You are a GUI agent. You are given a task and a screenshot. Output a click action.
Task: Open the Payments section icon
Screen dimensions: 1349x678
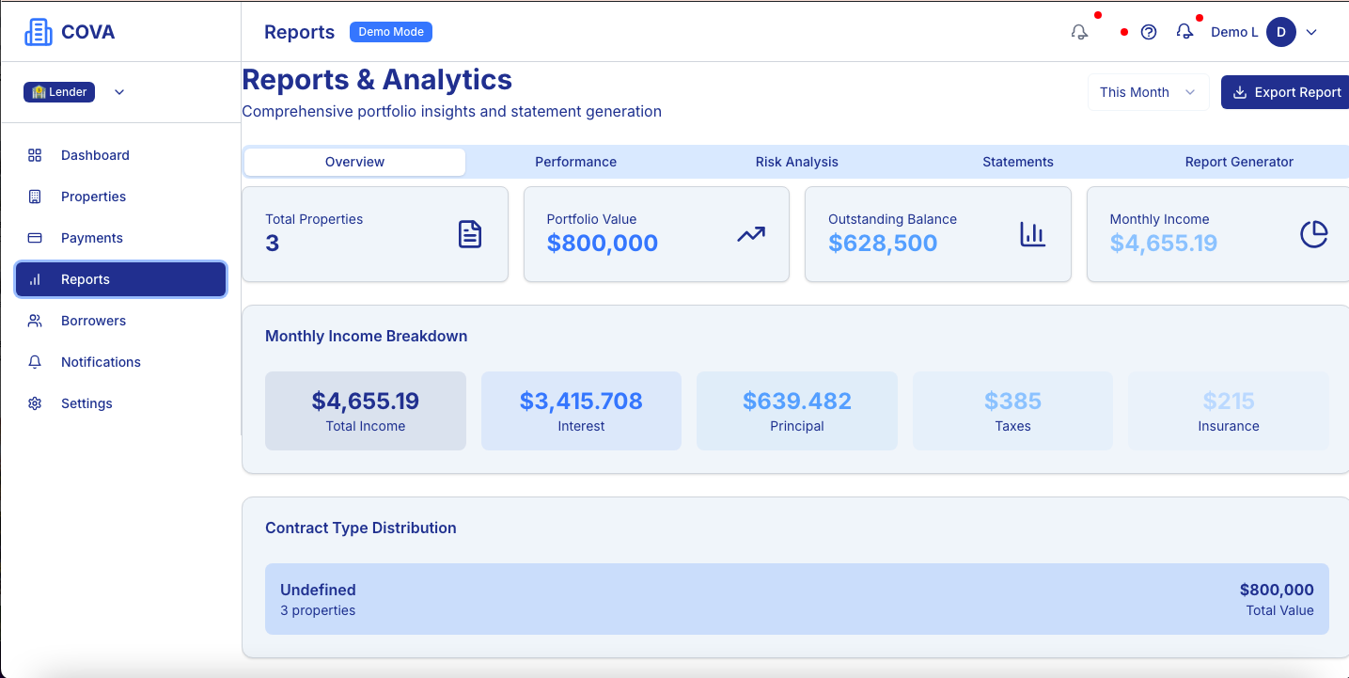pos(35,238)
